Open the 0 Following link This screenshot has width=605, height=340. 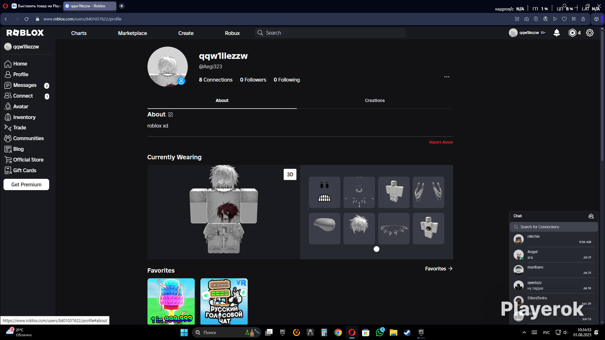point(287,80)
